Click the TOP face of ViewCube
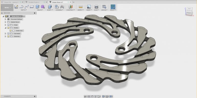This screenshot has height=98, width=197. tap(189, 9)
